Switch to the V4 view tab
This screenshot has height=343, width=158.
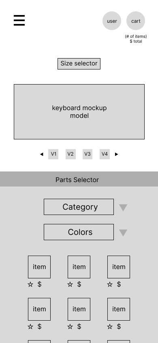coord(105,154)
